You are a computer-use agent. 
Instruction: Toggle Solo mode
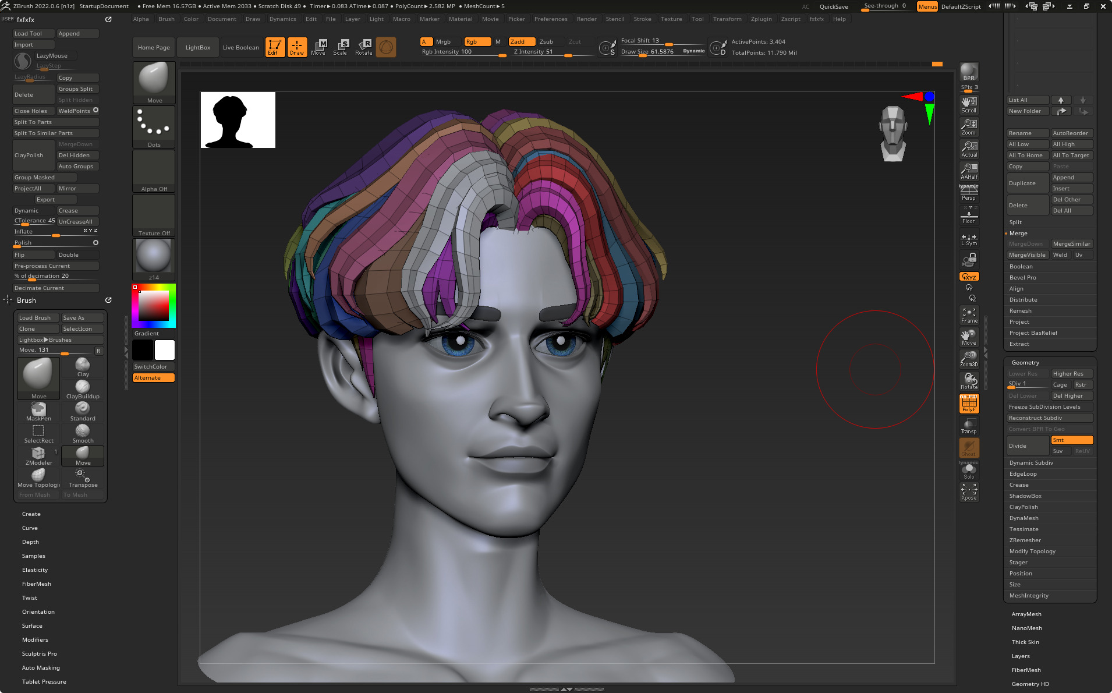pyautogui.click(x=969, y=471)
